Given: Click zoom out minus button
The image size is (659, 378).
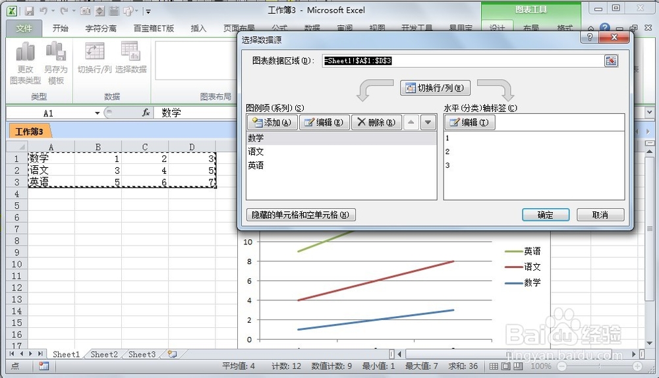Looking at the screenshot, I should [x=562, y=366].
